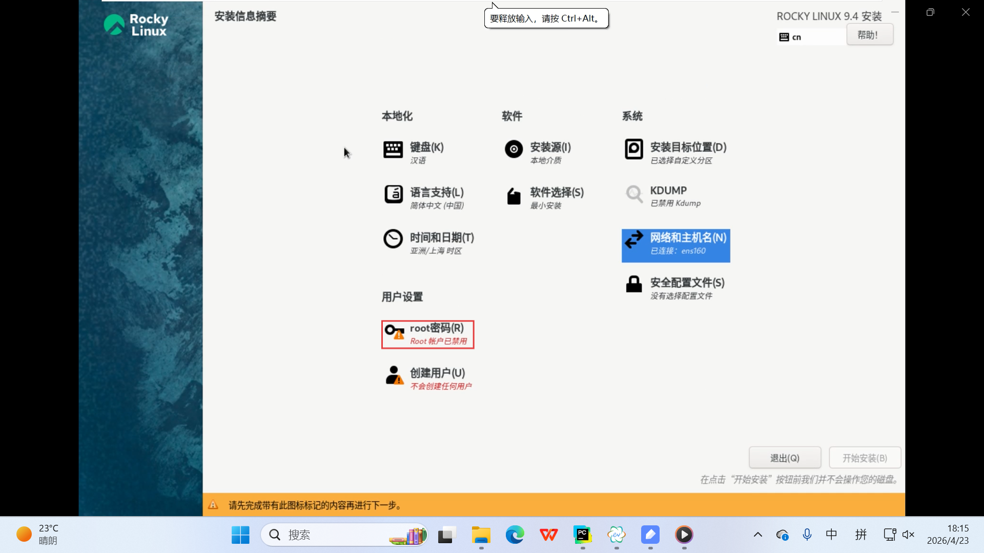Click the Help (帮助!) button

869,35
